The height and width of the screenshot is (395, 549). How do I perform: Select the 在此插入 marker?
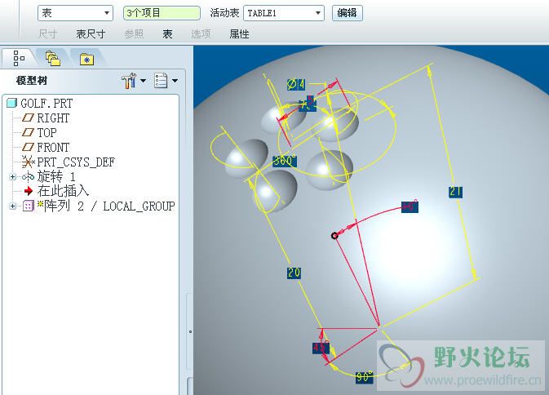(63, 191)
